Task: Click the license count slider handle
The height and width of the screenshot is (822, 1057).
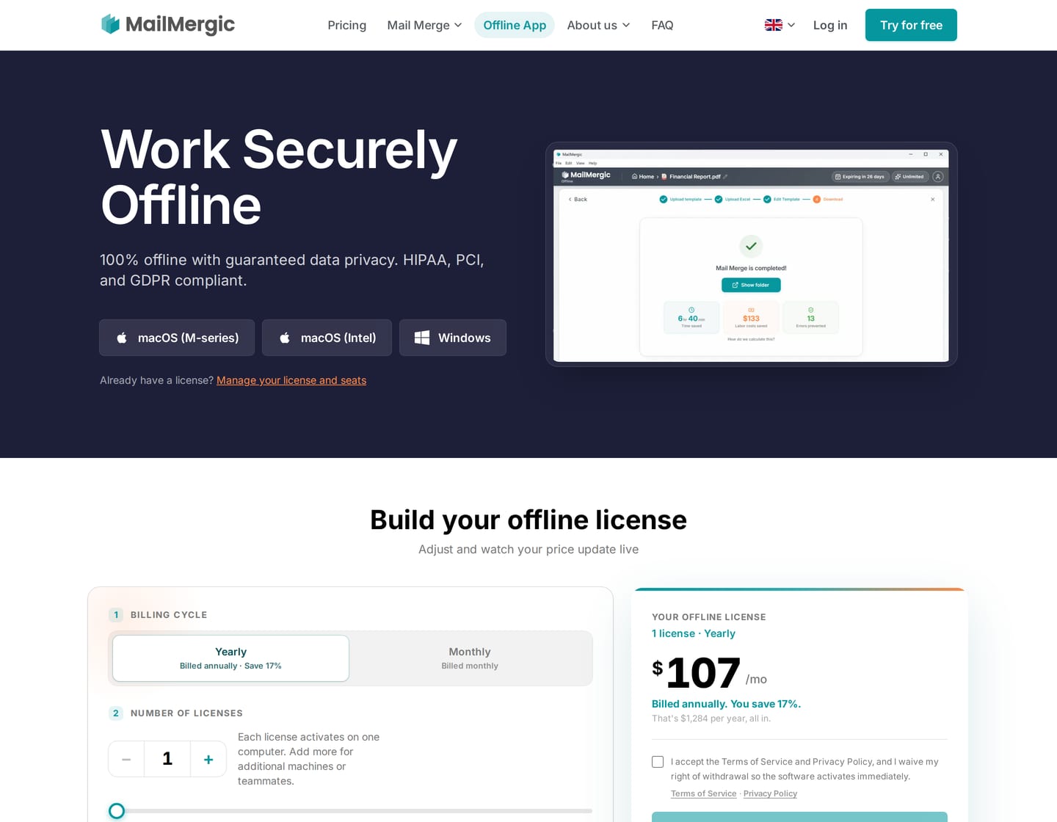Action: click(x=117, y=811)
